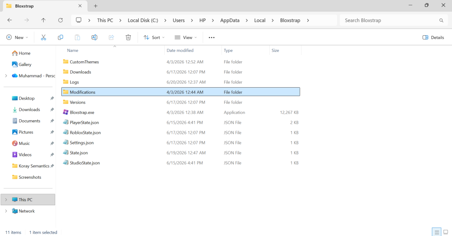Navigate to AppData breadcrumb
The height and width of the screenshot is (236, 452).
point(230,20)
